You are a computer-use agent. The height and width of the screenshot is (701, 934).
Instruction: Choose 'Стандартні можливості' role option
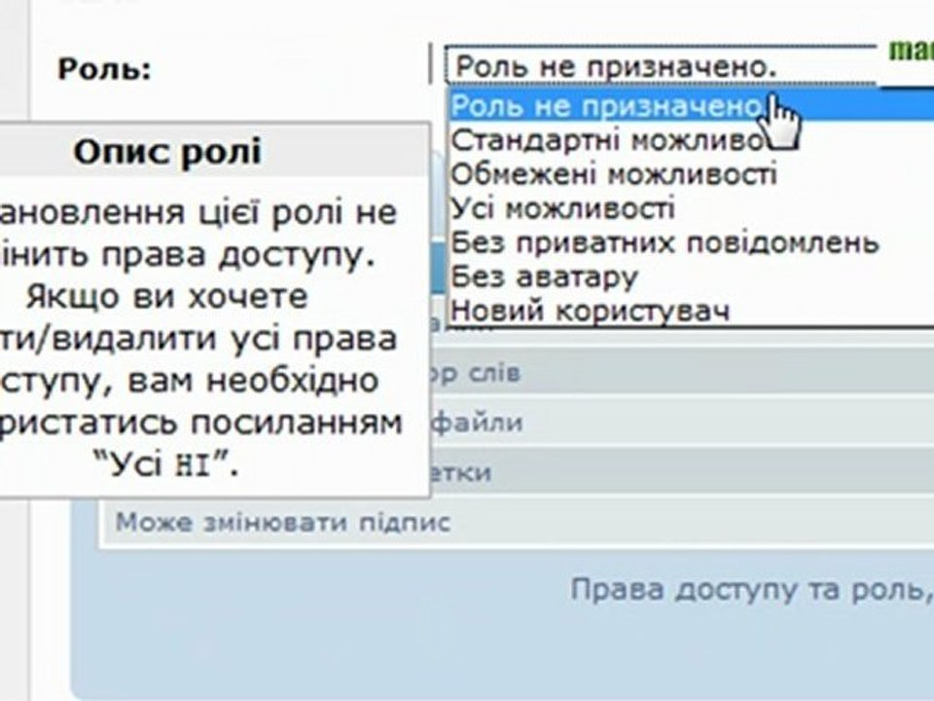point(692,140)
